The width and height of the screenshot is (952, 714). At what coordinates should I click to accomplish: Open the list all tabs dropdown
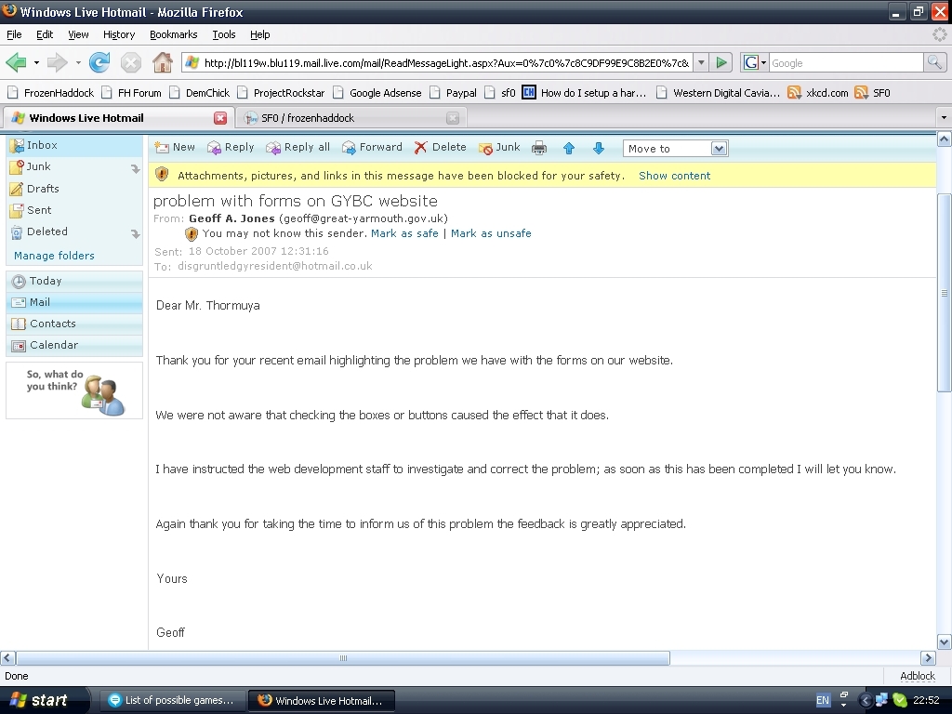pos(944,118)
